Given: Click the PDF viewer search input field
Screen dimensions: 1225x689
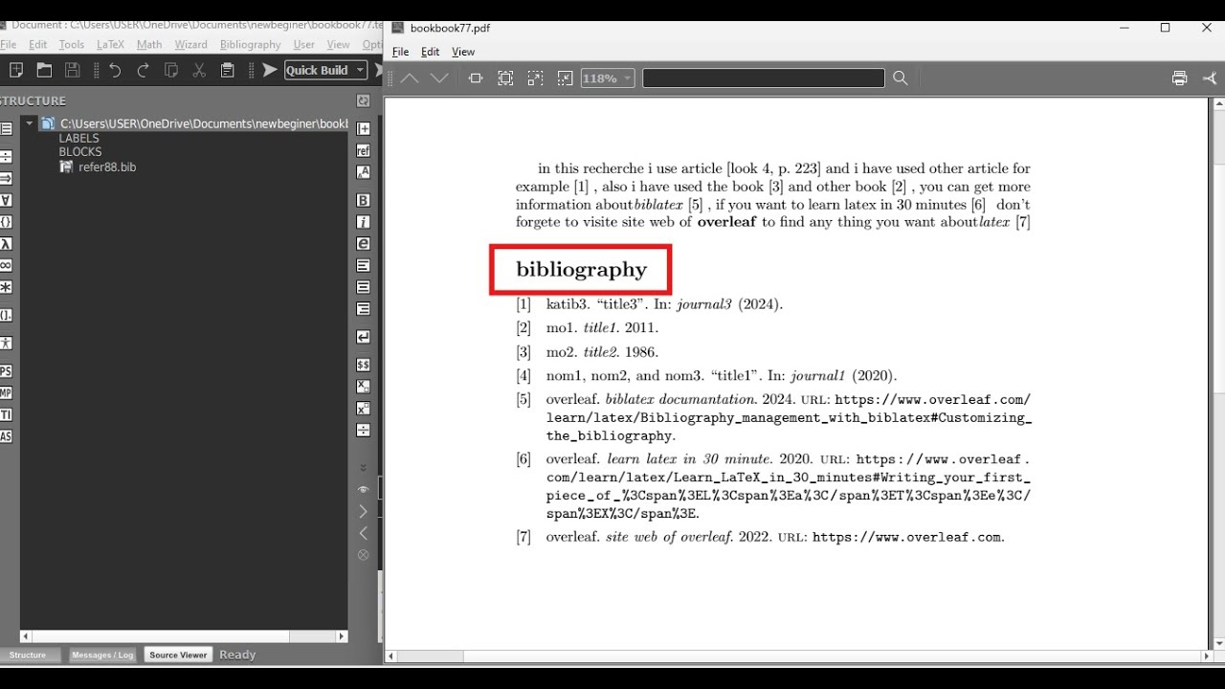Looking at the screenshot, I should click(764, 78).
